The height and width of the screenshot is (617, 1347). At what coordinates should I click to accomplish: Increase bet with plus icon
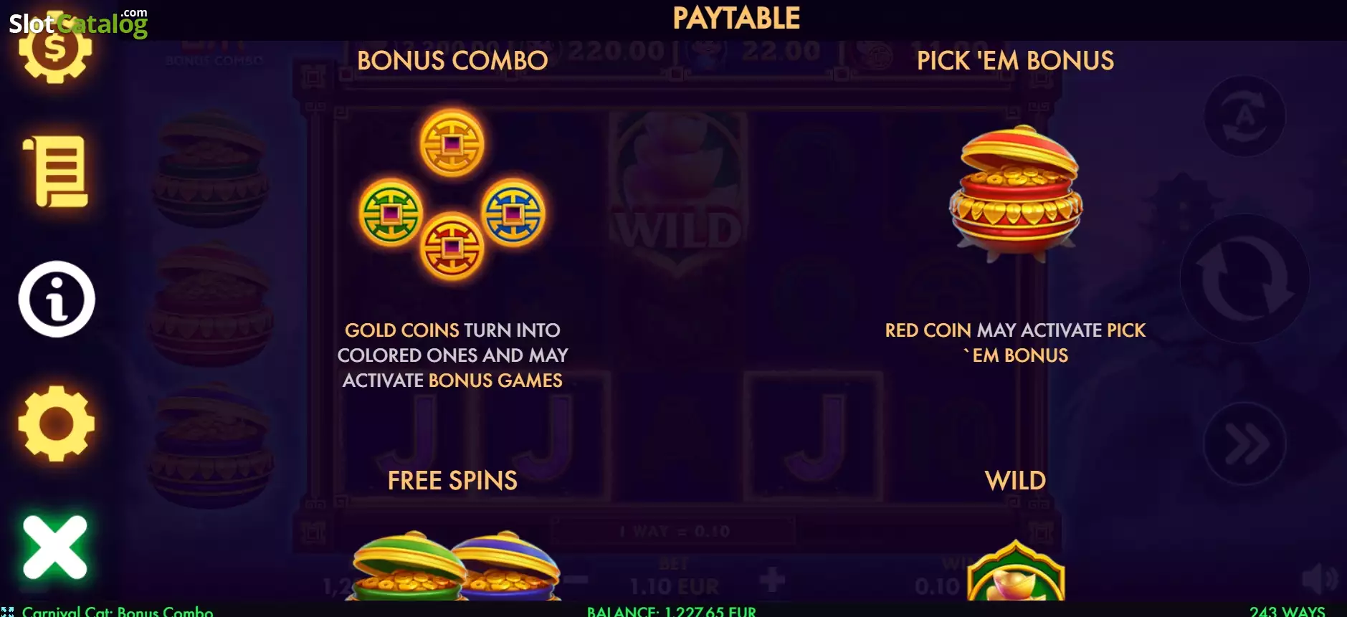tap(772, 579)
